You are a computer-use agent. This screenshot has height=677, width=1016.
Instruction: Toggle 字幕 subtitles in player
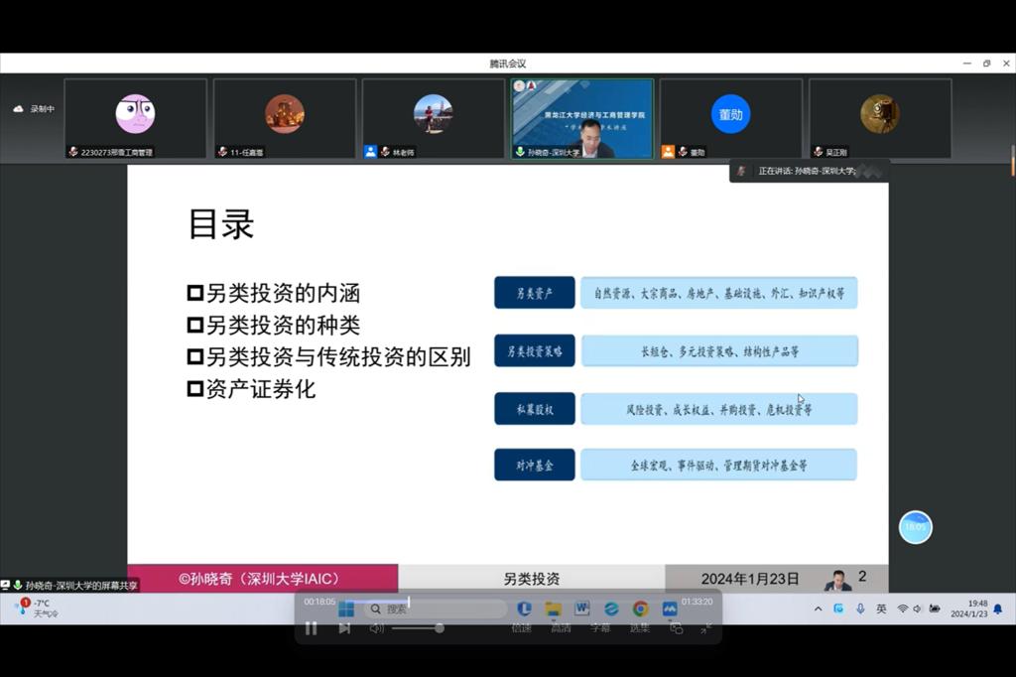click(x=600, y=627)
